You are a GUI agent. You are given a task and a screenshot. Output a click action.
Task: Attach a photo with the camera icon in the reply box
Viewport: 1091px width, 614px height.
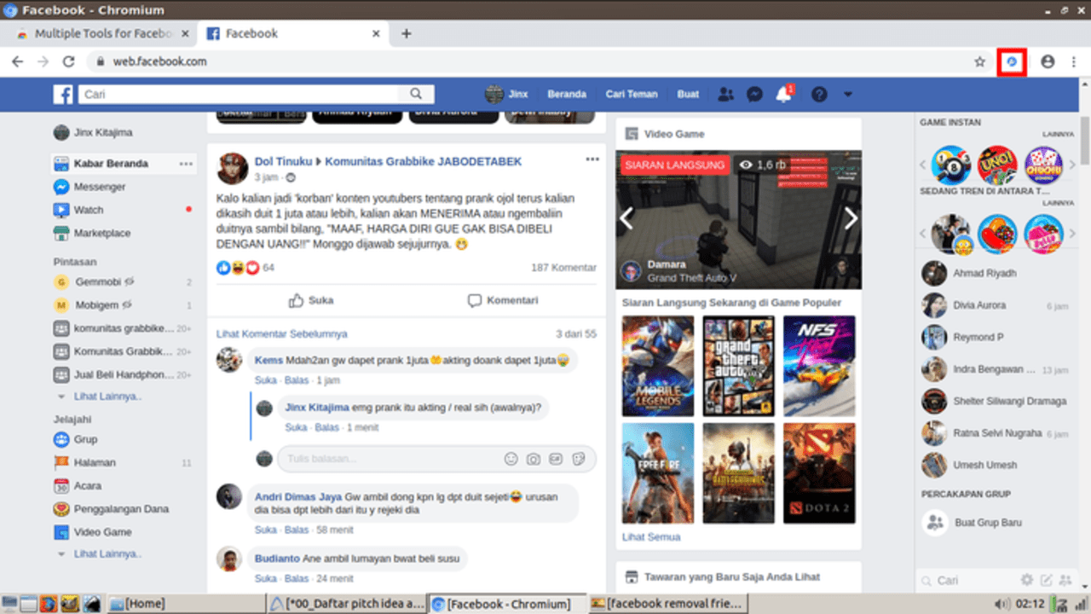pos(534,459)
